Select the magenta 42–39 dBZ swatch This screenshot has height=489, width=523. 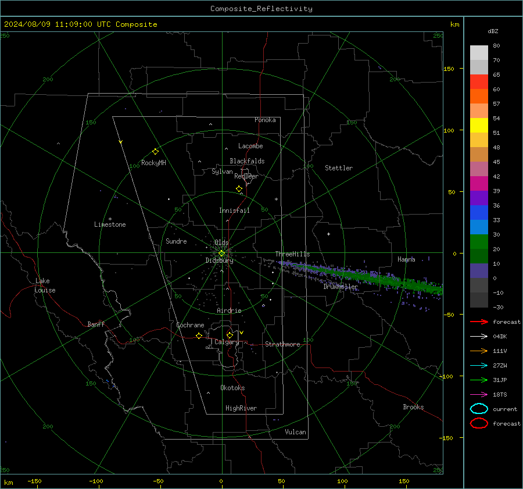point(479,183)
